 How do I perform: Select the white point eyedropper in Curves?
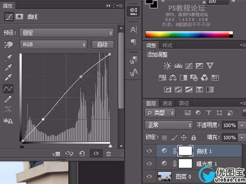tap(8, 77)
